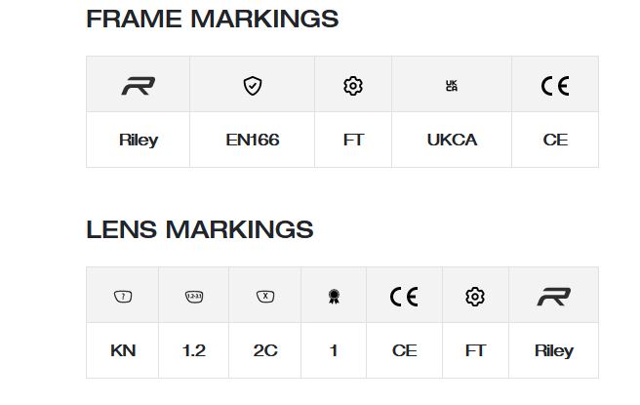
Task: Click the Riley logo icon in lens markings
Action: click(x=554, y=297)
